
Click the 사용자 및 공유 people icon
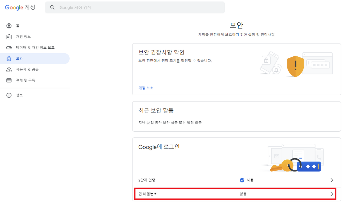click(9, 69)
